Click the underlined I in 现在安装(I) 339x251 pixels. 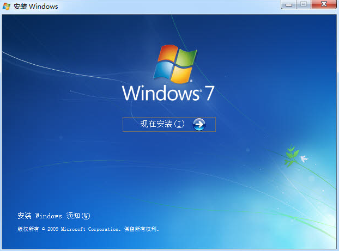[179, 125]
